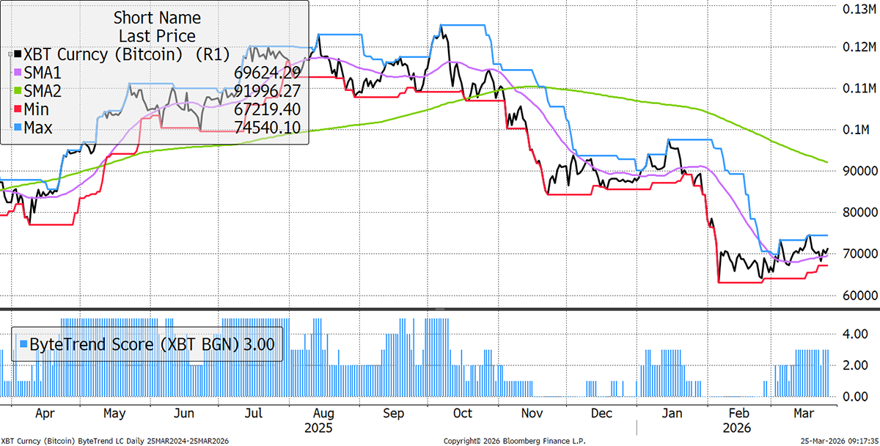880x446 pixels.
Task: Click the 60000 price axis label
Action: click(851, 295)
